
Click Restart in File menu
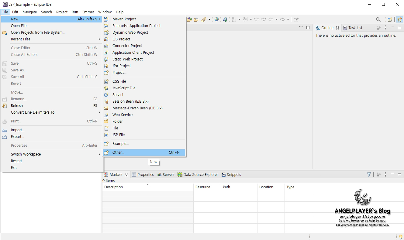[51, 161]
